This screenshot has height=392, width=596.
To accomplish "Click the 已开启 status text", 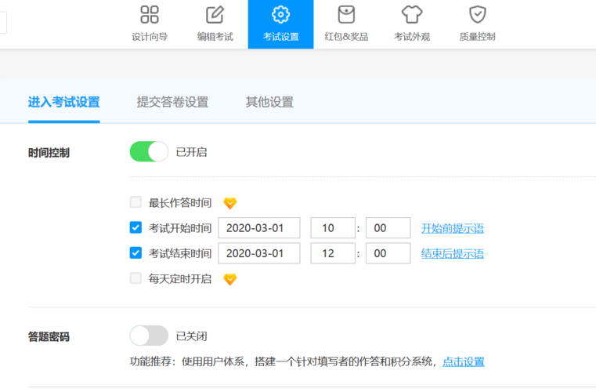I will 192,152.
